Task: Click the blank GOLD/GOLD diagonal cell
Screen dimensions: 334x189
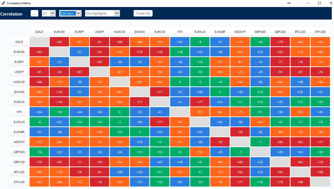Action: click(x=39, y=42)
